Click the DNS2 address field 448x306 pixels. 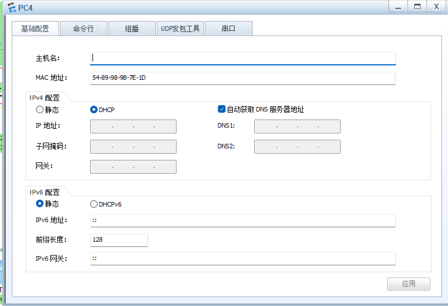click(x=297, y=147)
